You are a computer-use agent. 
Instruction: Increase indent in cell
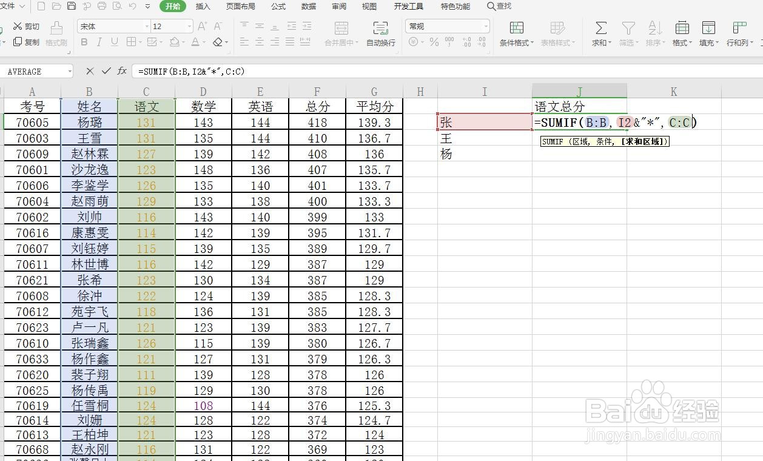306,26
